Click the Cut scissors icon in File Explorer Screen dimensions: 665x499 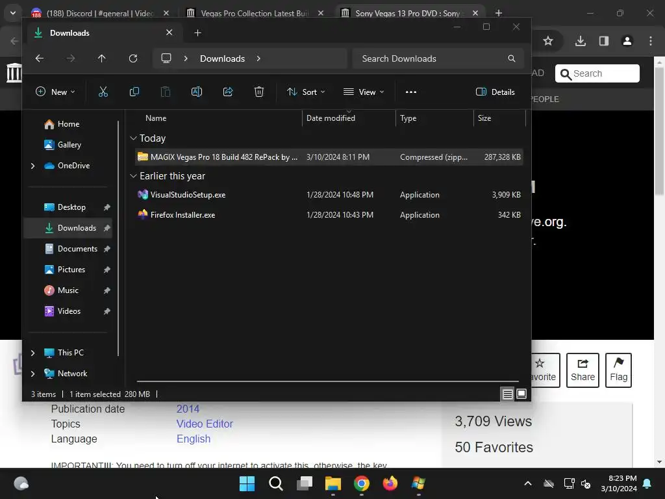pos(103,92)
